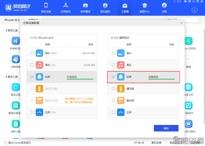205x146 pixels.
Task: Click the download manager arrow icon
Action: (x=194, y=10)
